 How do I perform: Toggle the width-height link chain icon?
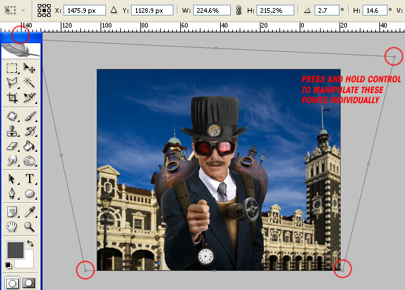pyautogui.click(x=239, y=10)
